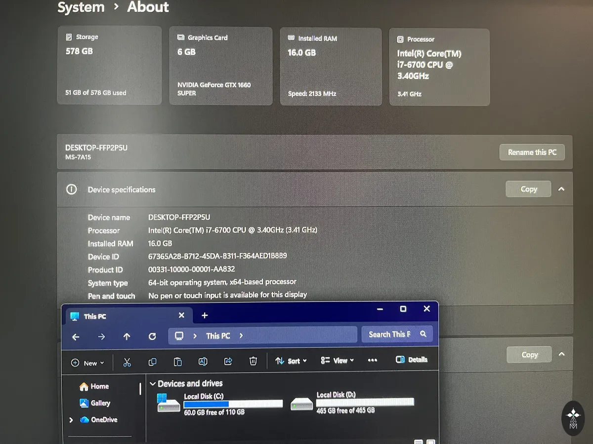Close the This PC tab

click(181, 315)
